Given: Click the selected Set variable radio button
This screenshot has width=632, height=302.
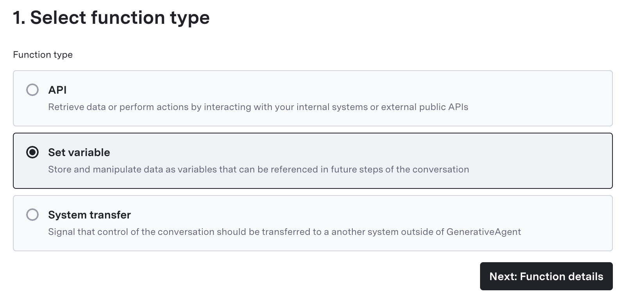Looking at the screenshot, I should click(x=32, y=152).
